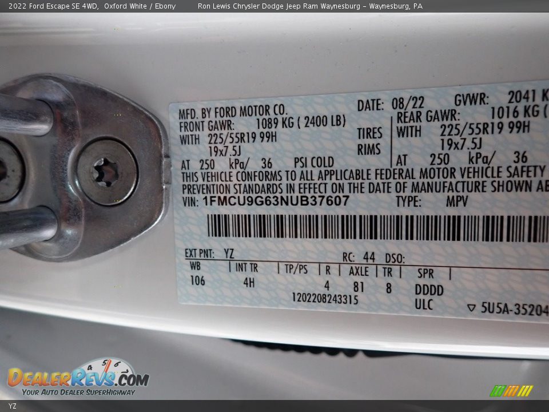Click the '2022 Ford Escape SE 4WD' caption title
Viewport: 549px width, 412px height.
click(x=53, y=6)
